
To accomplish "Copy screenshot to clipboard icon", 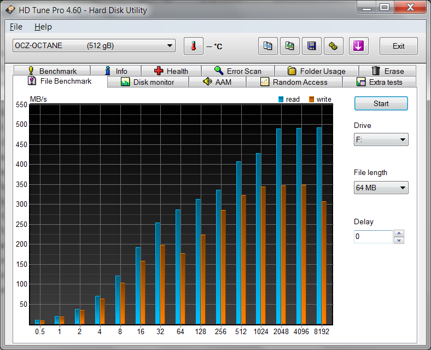I will tap(289, 46).
